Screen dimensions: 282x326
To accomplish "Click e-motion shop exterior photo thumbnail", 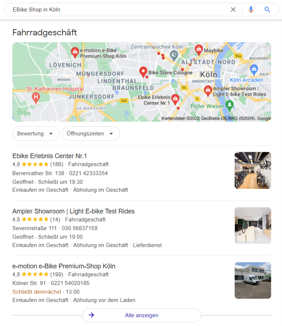I will click(253, 280).
